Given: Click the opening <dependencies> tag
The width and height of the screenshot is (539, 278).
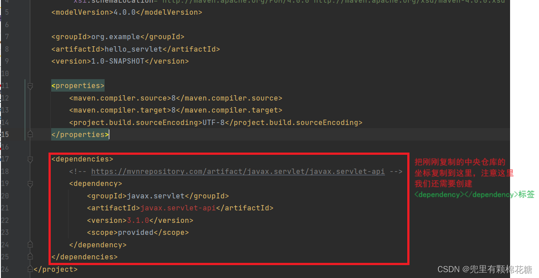Looking at the screenshot, I should point(82,159).
